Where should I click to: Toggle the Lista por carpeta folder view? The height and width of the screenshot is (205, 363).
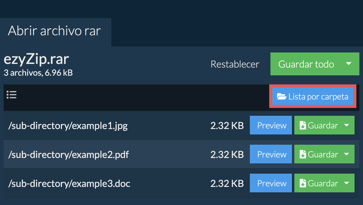(x=312, y=97)
